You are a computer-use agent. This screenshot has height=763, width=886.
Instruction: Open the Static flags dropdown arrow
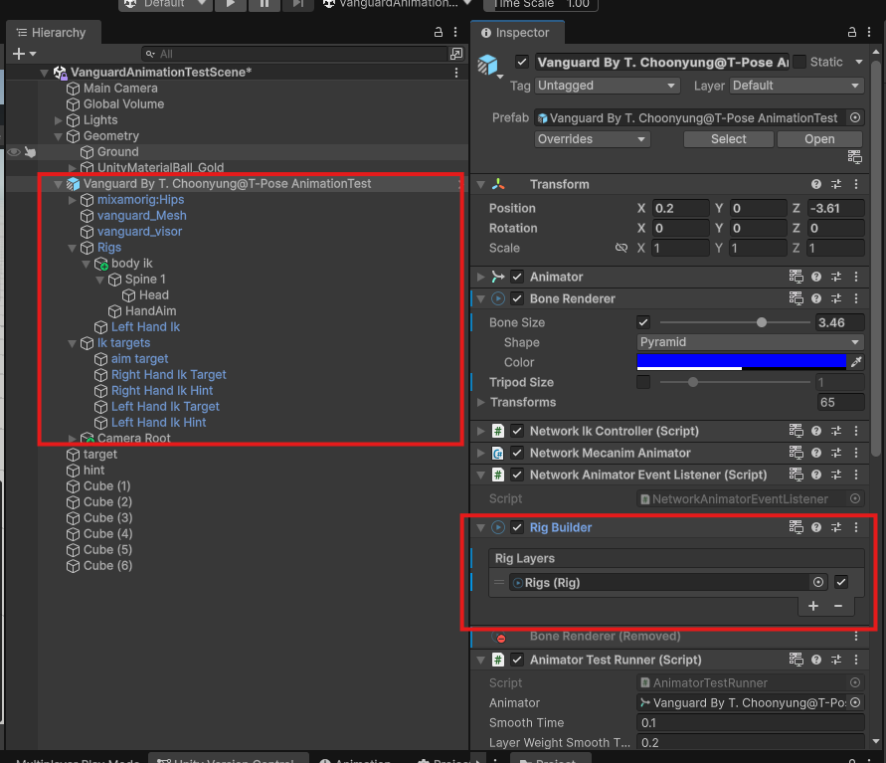[859, 62]
